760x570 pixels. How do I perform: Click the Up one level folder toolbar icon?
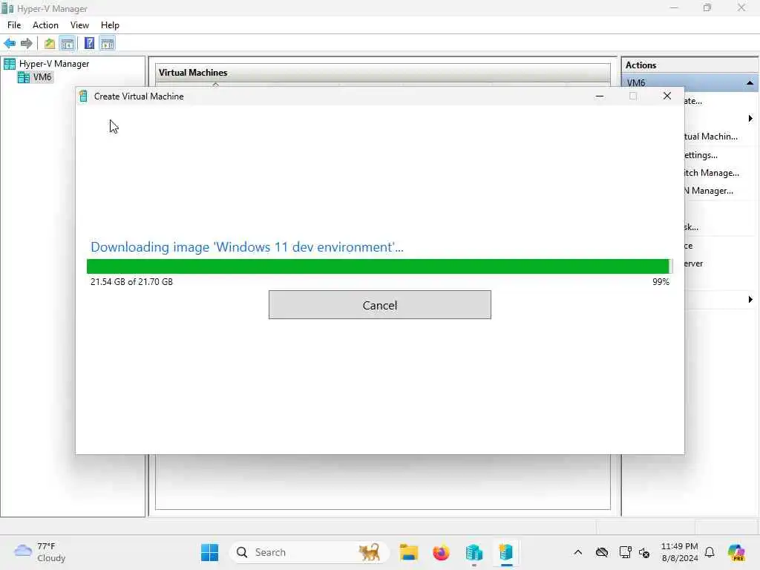50,44
